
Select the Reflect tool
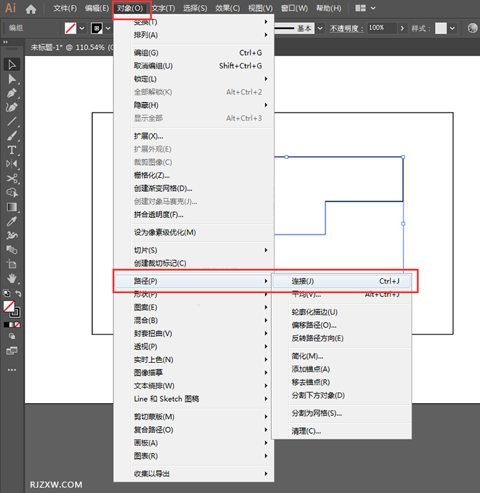pos(12,164)
